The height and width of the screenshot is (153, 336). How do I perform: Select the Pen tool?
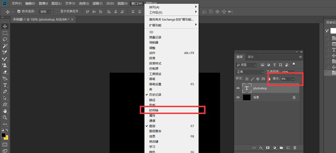(x=5, y=92)
